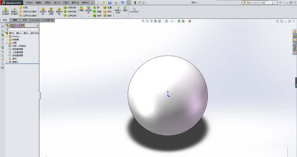297x157 pixels.
Task: Open the dropdown arrow under 线性阵列
Action: pos(89,16)
